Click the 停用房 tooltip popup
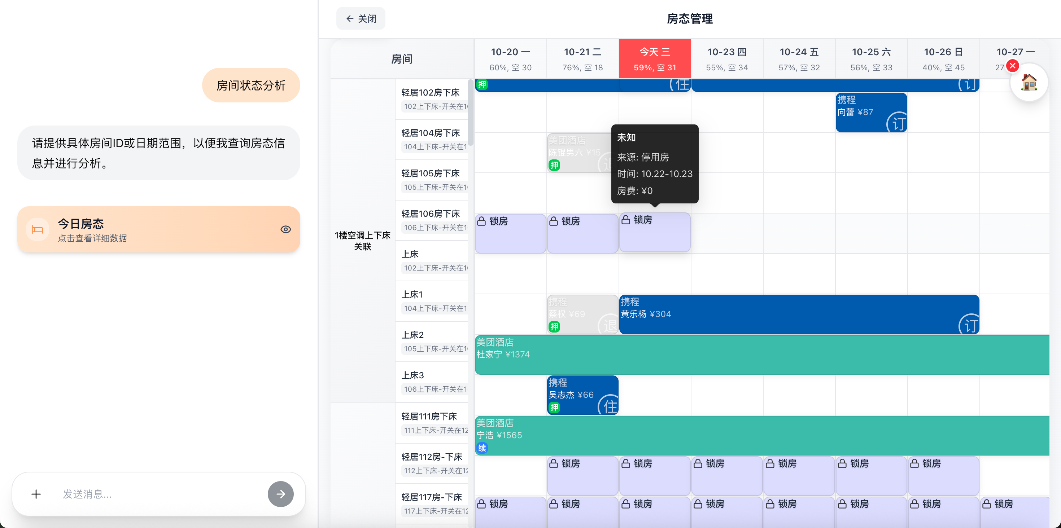The image size is (1061, 528). (x=655, y=164)
